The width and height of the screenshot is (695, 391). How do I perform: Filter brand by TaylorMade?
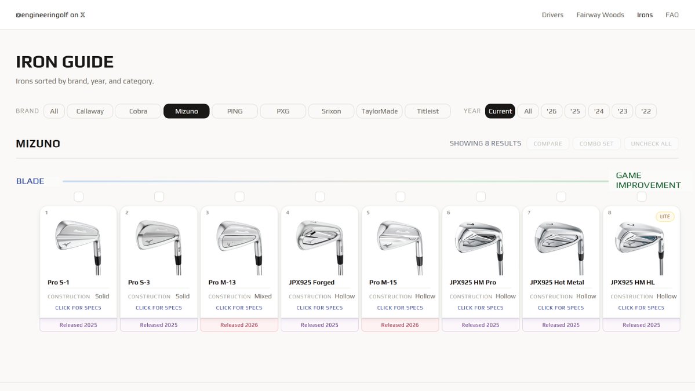pos(380,111)
